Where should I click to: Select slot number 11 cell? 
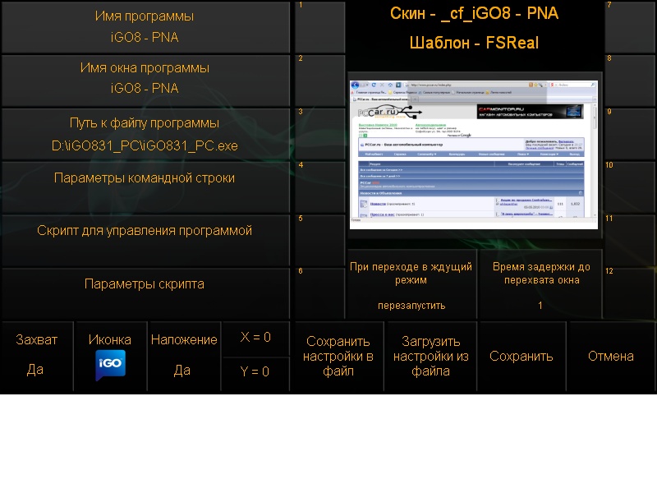coord(630,241)
